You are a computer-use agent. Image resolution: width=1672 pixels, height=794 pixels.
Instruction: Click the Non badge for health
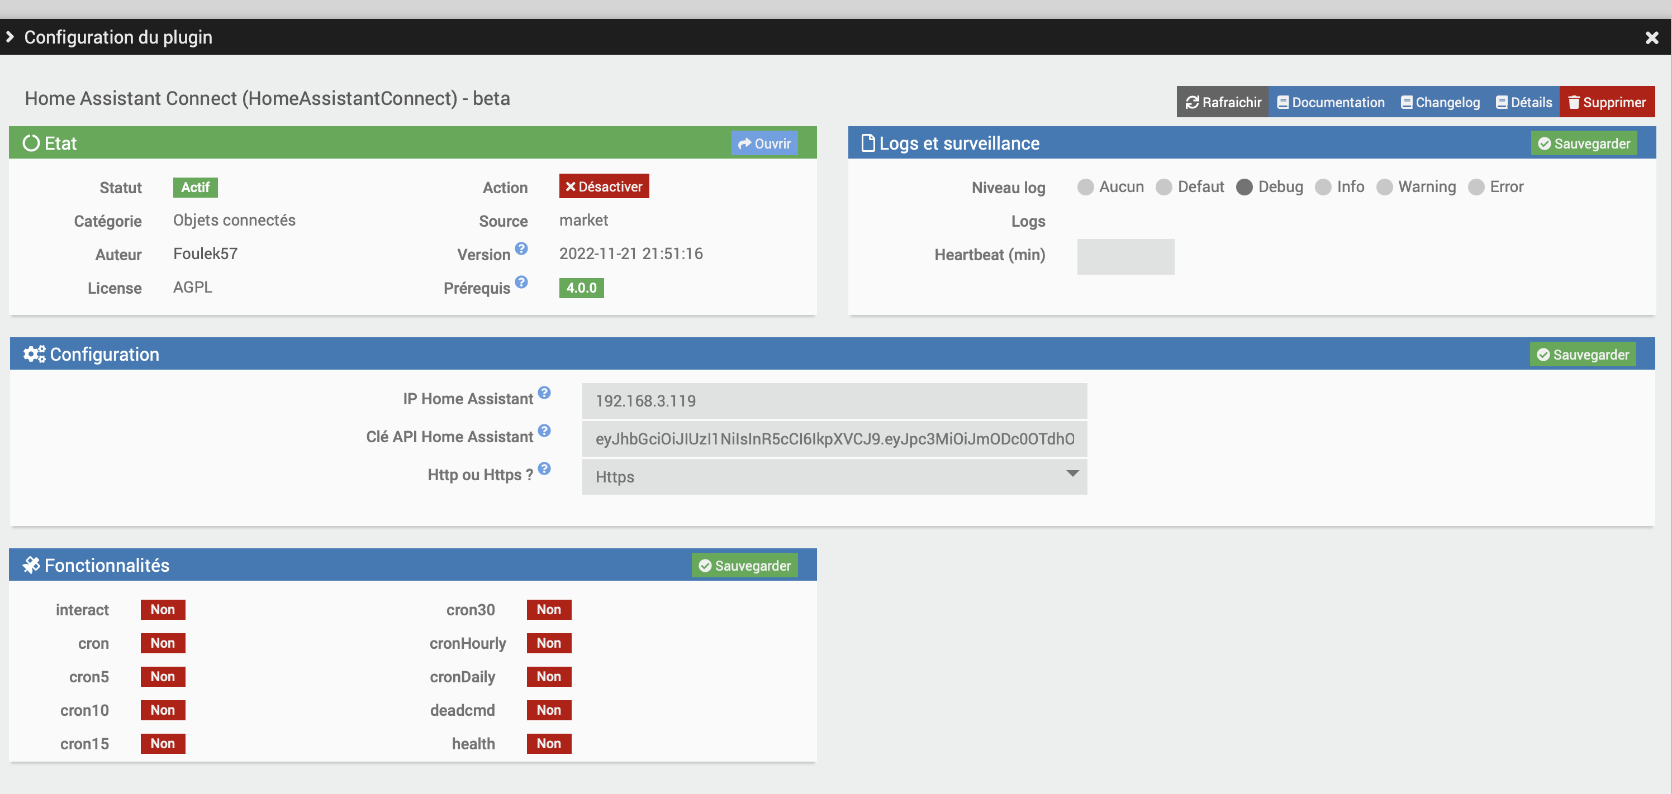(x=549, y=743)
